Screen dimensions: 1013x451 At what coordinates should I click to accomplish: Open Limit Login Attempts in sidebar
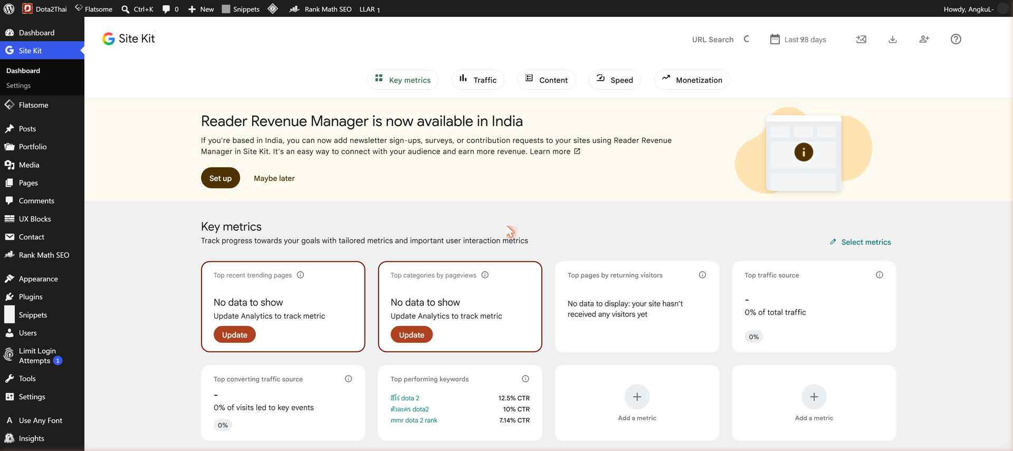click(x=42, y=356)
